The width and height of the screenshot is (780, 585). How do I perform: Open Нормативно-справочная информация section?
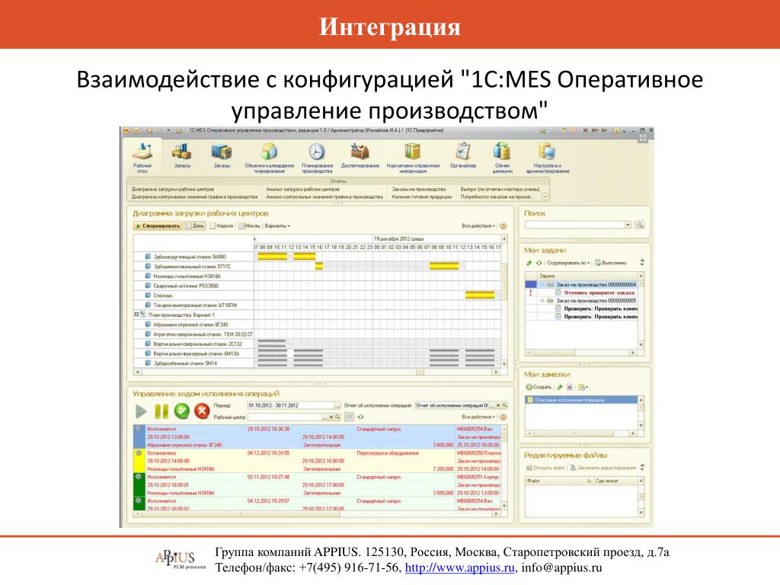point(413,158)
